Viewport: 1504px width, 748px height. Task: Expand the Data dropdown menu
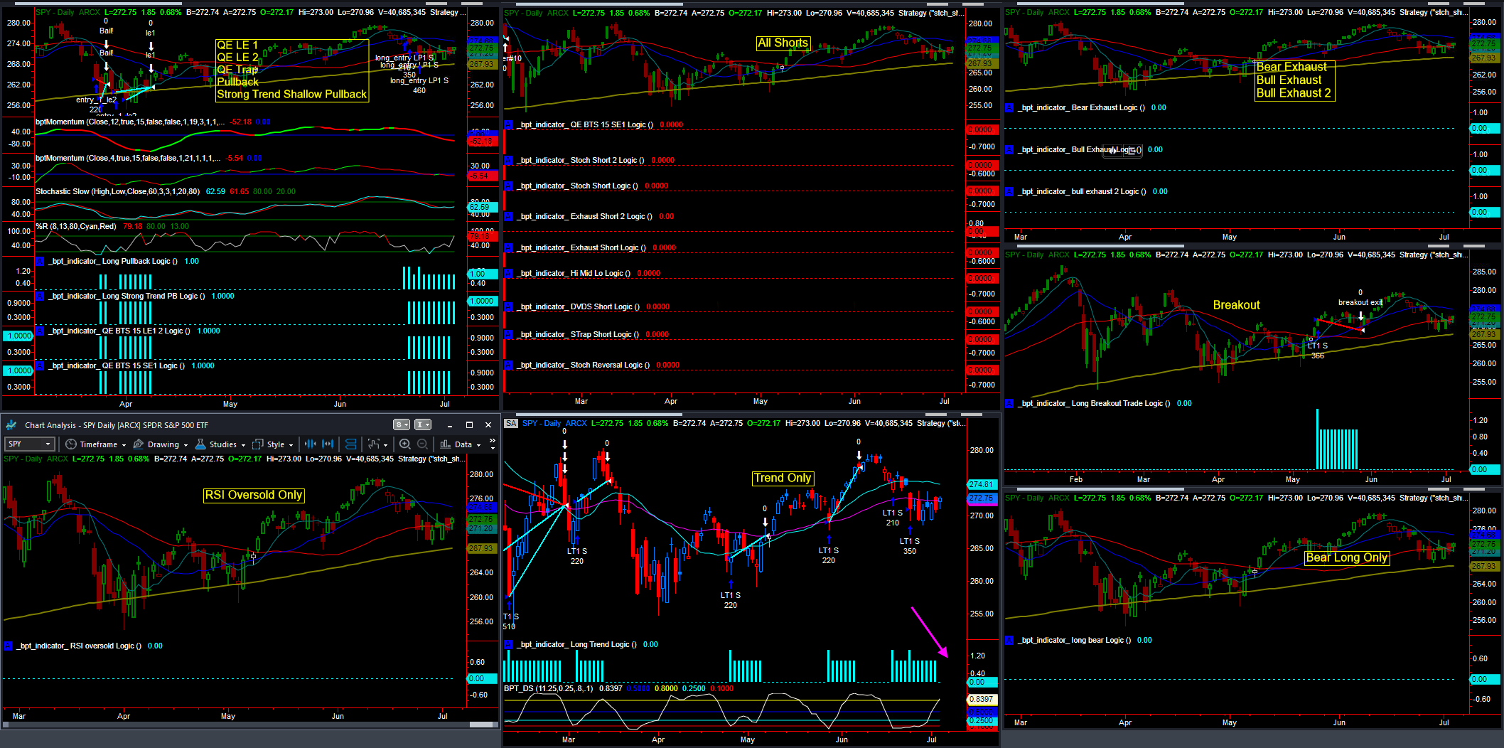pos(461,444)
